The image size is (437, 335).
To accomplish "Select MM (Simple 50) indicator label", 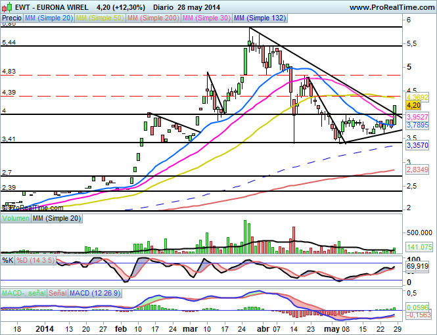I will click(x=99, y=18).
